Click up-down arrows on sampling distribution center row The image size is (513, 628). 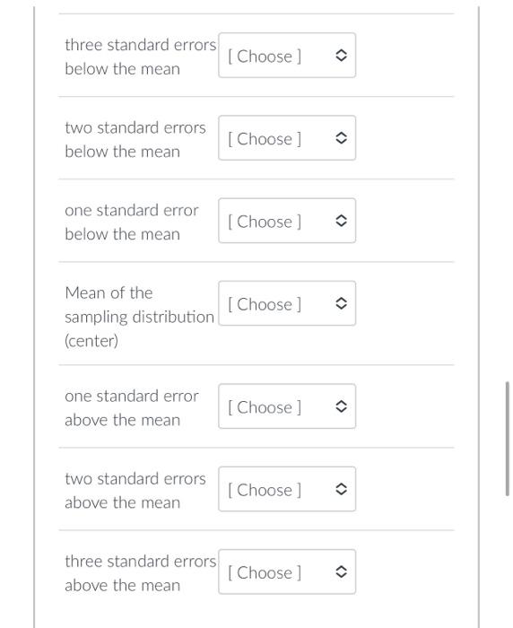pyautogui.click(x=341, y=303)
